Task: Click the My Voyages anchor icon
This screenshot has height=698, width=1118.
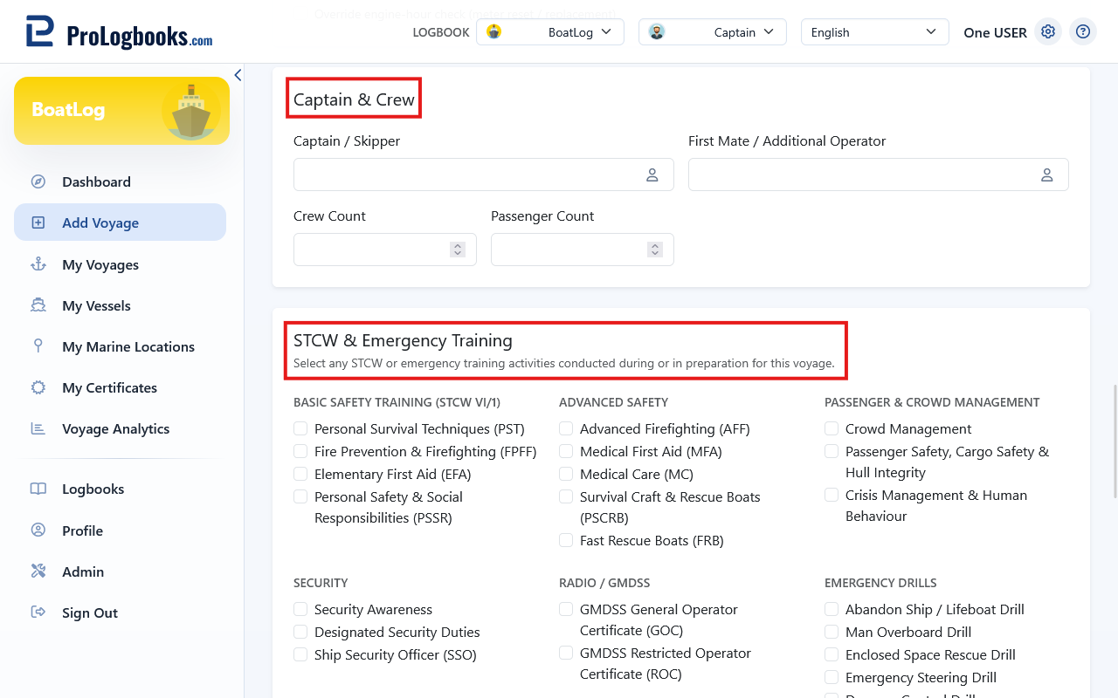Action: [38, 264]
